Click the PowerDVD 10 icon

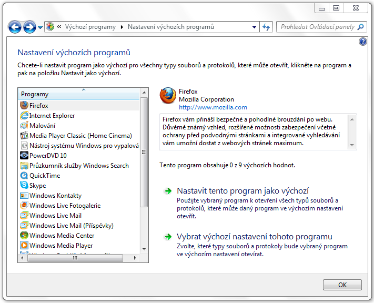pyautogui.click(x=24, y=156)
